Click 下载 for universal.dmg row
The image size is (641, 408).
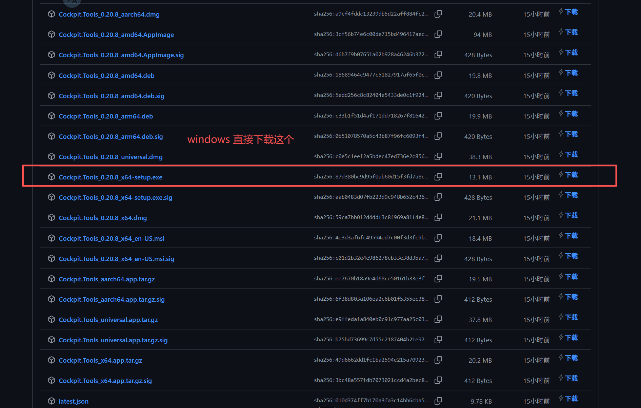click(568, 154)
